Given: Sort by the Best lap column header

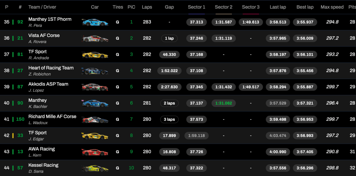Looking at the screenshot, I should pyautogui.click(x=305, y=7).
